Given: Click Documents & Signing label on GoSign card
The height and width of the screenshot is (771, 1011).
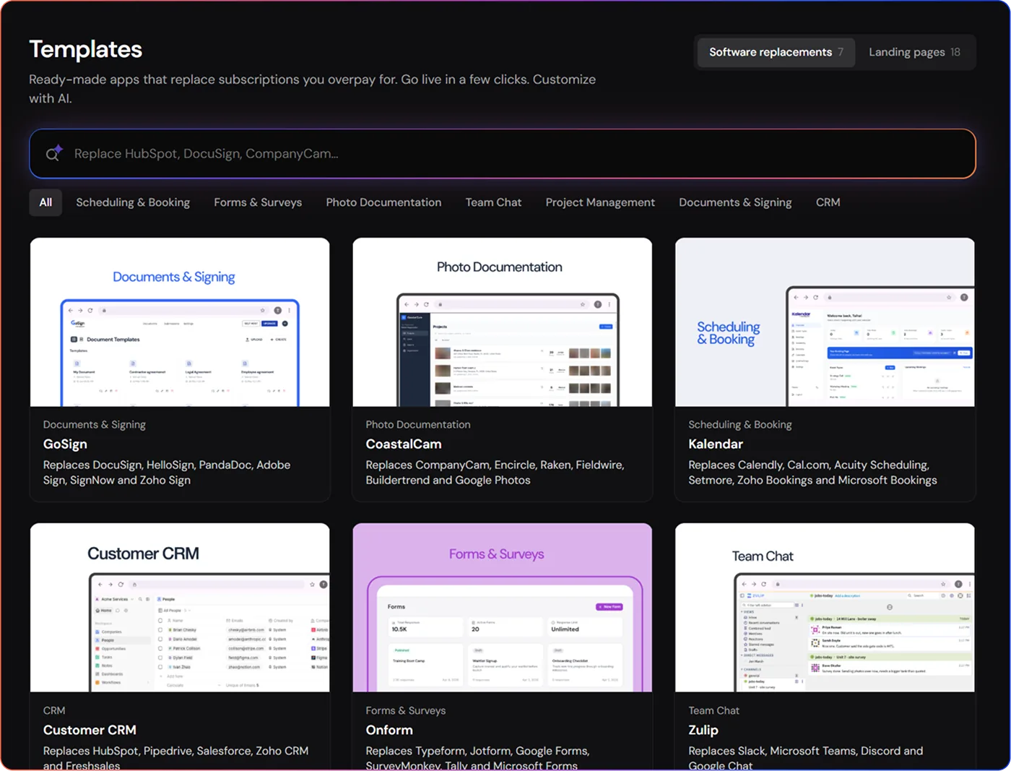Looking at the screenshot, I should [95, 424].
